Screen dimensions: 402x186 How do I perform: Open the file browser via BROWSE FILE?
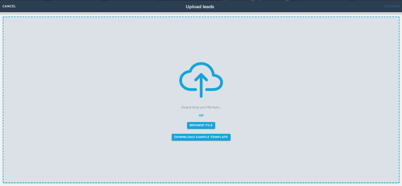[201, 125]
